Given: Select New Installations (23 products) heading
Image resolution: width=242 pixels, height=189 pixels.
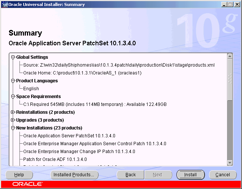Looking at the screenshot, I should pos(49,128).
